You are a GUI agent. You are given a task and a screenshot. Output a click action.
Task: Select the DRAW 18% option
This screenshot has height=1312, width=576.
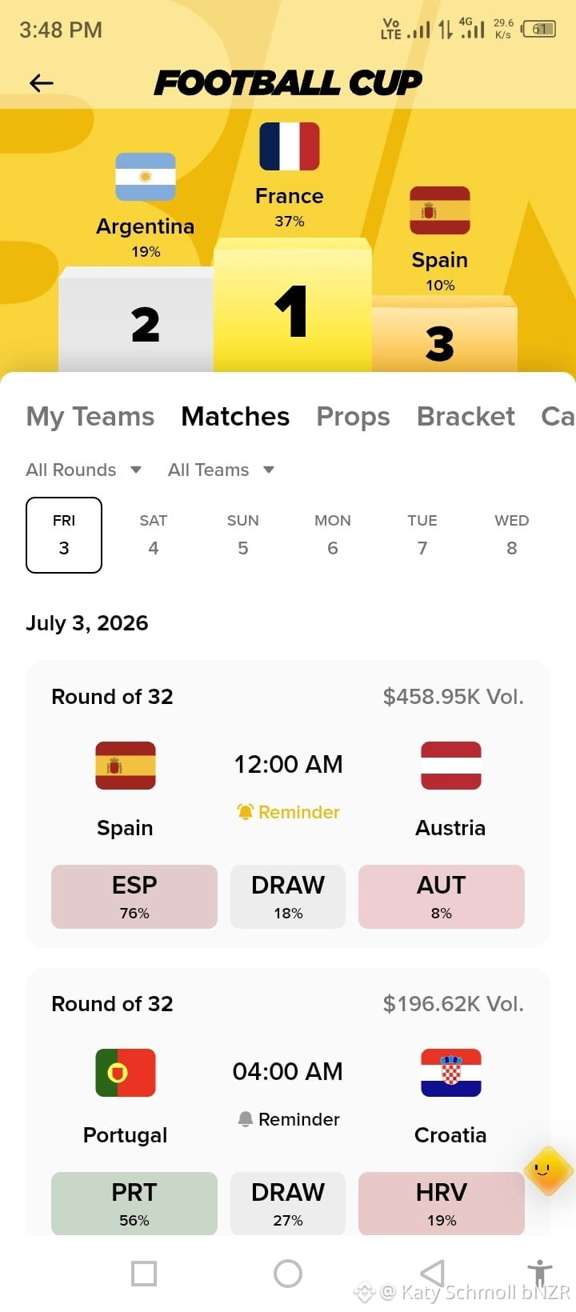288,897
